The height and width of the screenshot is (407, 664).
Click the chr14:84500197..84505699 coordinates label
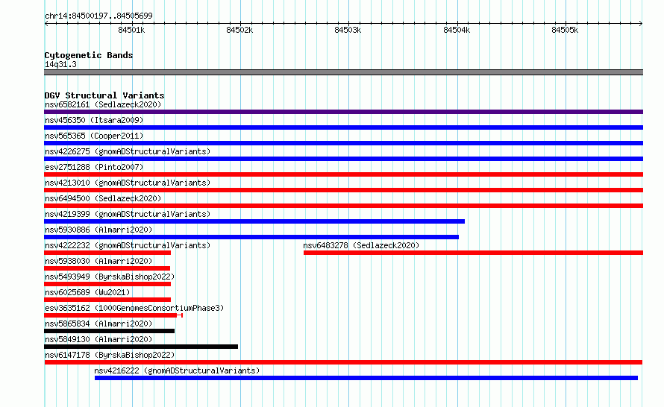pos(98,16)
